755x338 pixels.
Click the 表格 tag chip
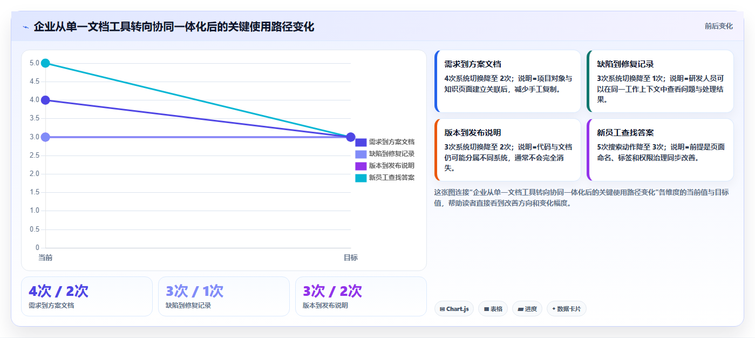493,309
